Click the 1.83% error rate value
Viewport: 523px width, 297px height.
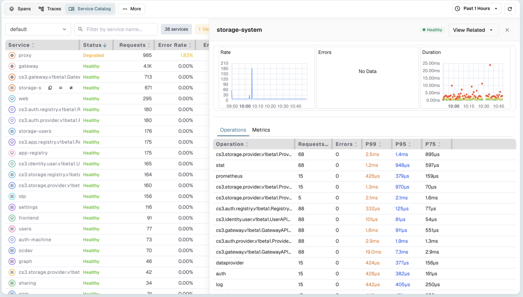click(187, 55)
